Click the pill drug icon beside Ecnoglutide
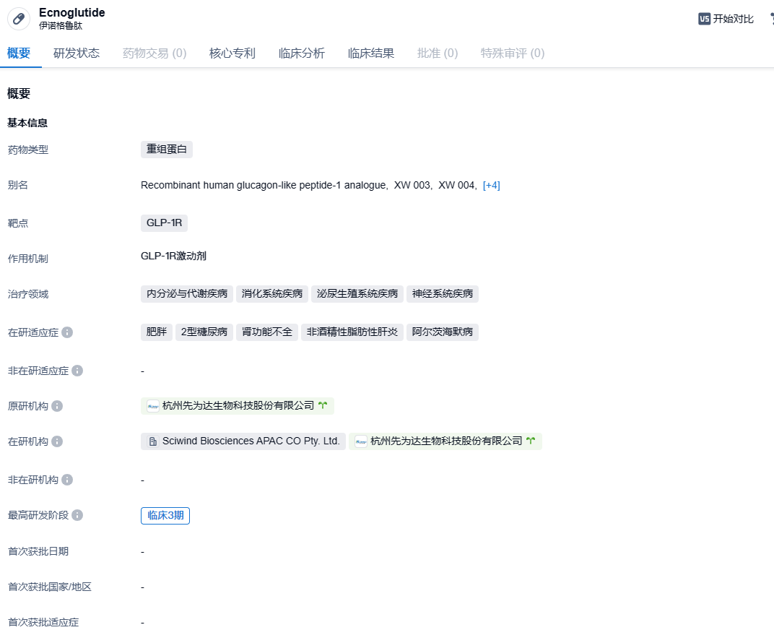The height and width of the screenshot is (643, 774). (19, 19)
